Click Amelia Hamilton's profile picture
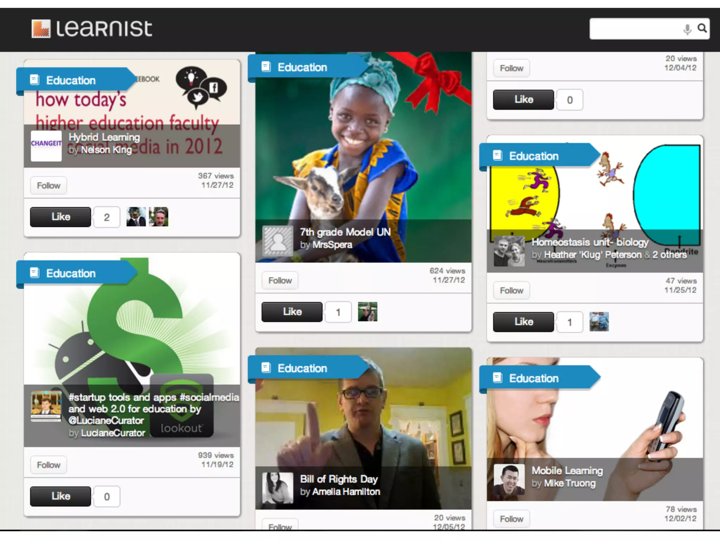This screenshot has height=540, width=720. 278,488
